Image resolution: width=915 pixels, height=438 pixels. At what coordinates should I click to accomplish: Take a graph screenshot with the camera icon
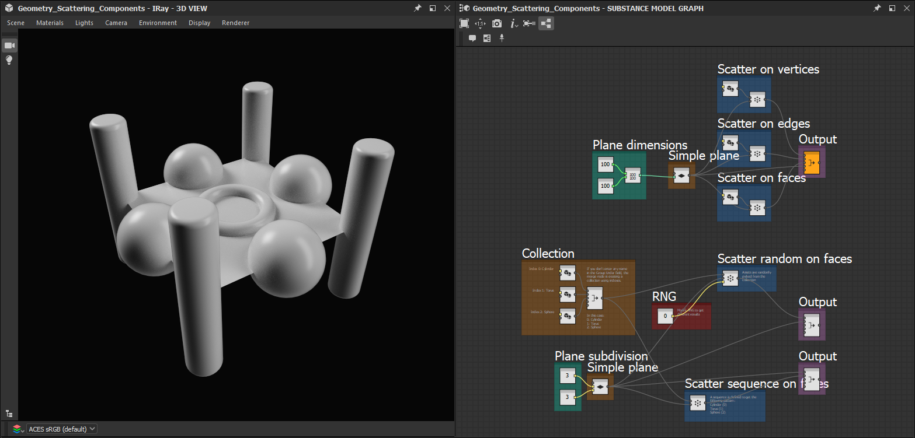pyautogui.click(x=496, y=23)
